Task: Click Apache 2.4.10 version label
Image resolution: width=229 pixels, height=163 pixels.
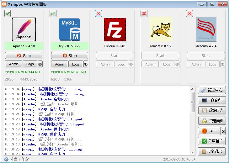Action: (x=24, y=46)
